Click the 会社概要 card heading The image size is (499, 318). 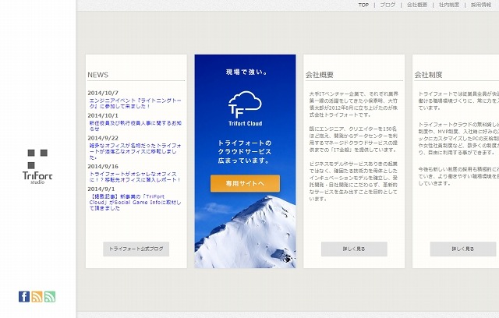[x=320, y=75]
